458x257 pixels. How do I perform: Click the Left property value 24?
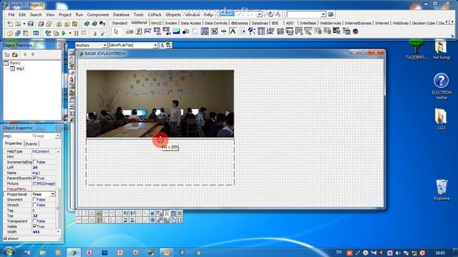tap(44, 168)
